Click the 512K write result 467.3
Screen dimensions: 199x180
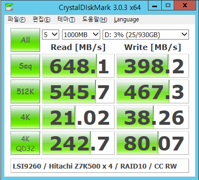(153, 91)
